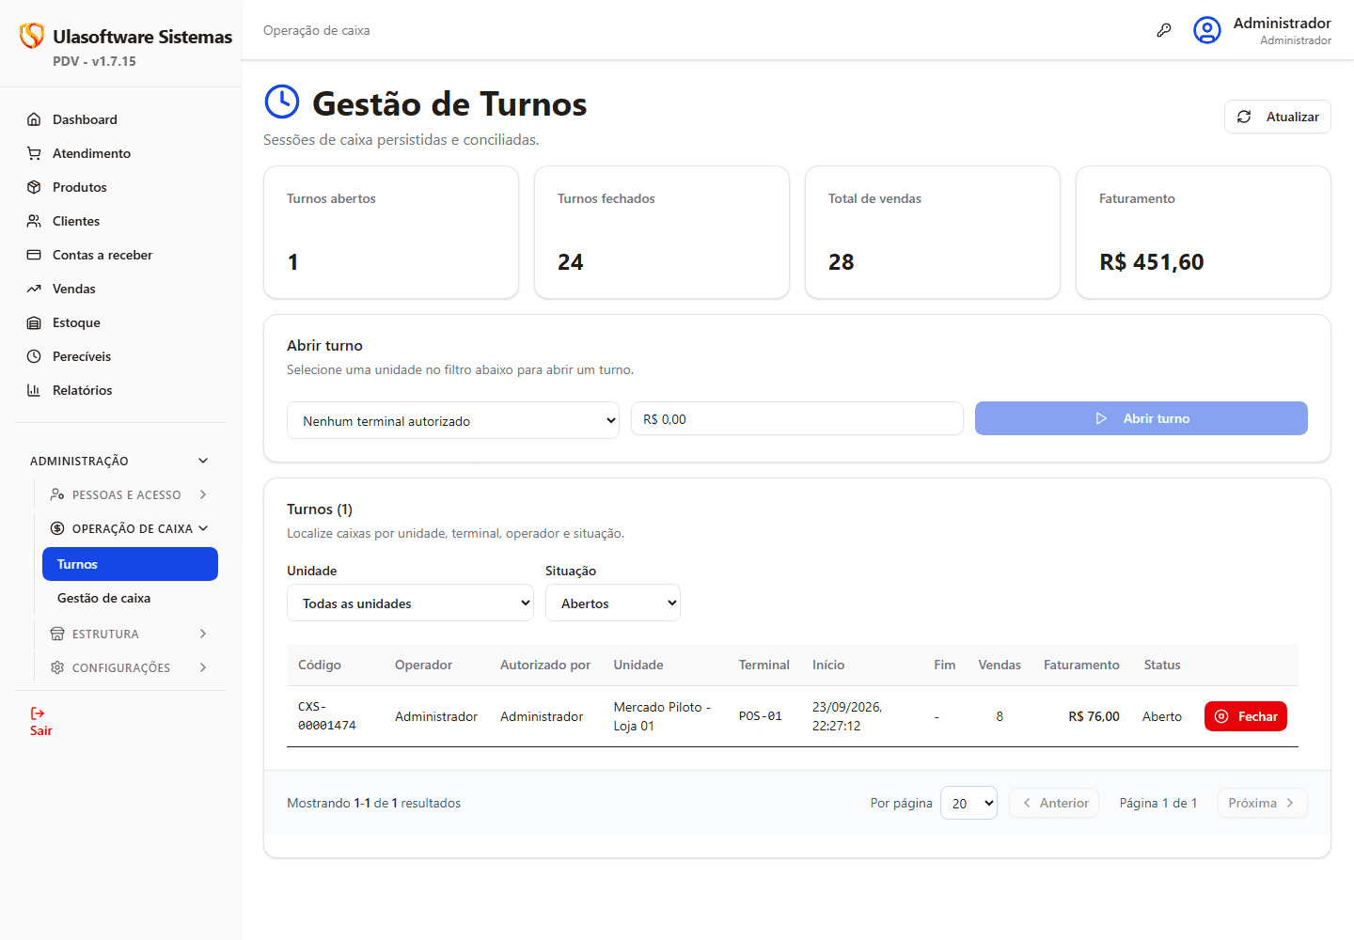Change the Por página results dropdown
This screenshot has width=1354, height=940.
(x=968, y=803)
